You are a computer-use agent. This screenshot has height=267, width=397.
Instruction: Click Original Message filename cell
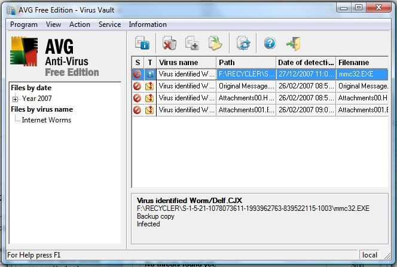pyautogui.click(x=362, y=86)
